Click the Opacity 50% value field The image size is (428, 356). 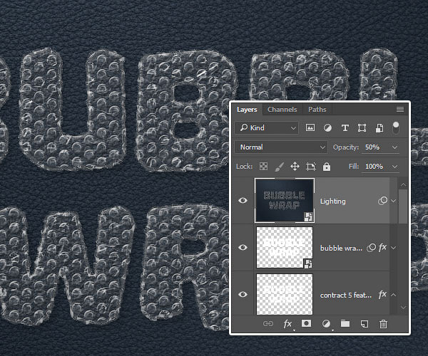pyautogui.click(x=372, y=147)
